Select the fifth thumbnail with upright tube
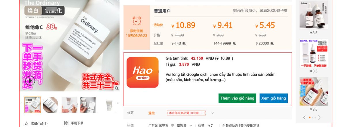 109,105
